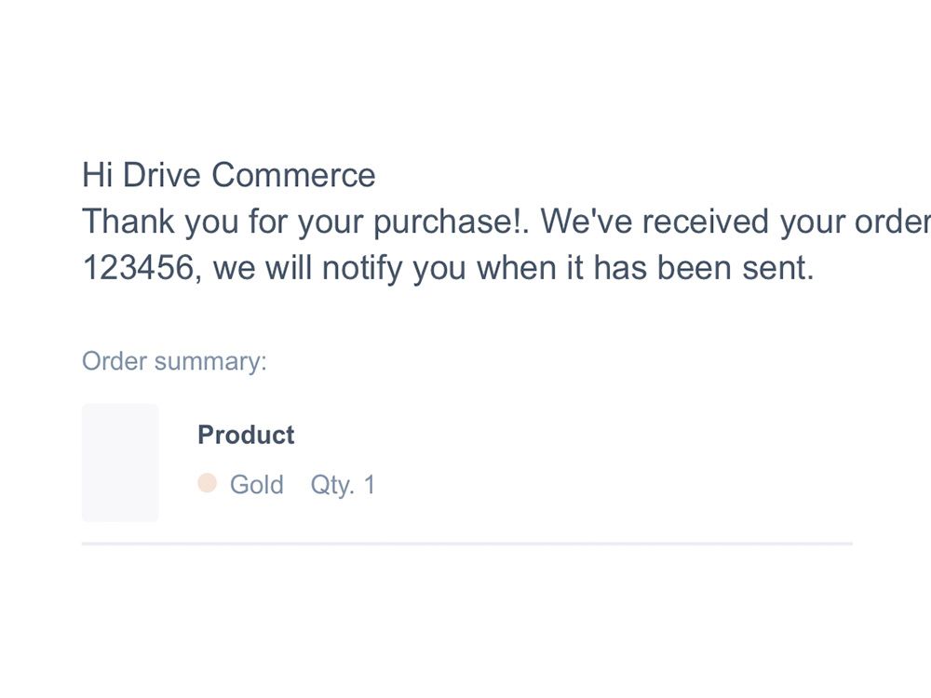Click the word received in message
This screenshot has height=698, width=931.
click(x=706, y=221)
